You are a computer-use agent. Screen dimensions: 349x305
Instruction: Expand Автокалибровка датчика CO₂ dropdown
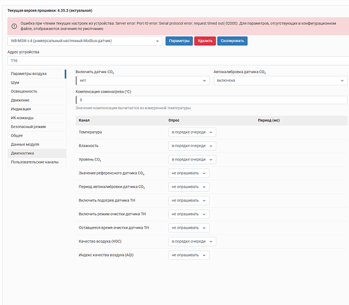click(281, 81)
